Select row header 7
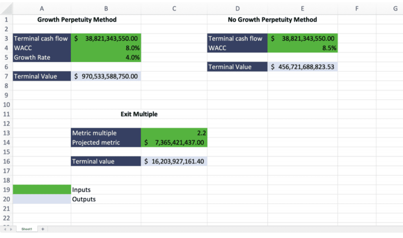This screenshot has width=403, height=238. click(x=6, y=76)
